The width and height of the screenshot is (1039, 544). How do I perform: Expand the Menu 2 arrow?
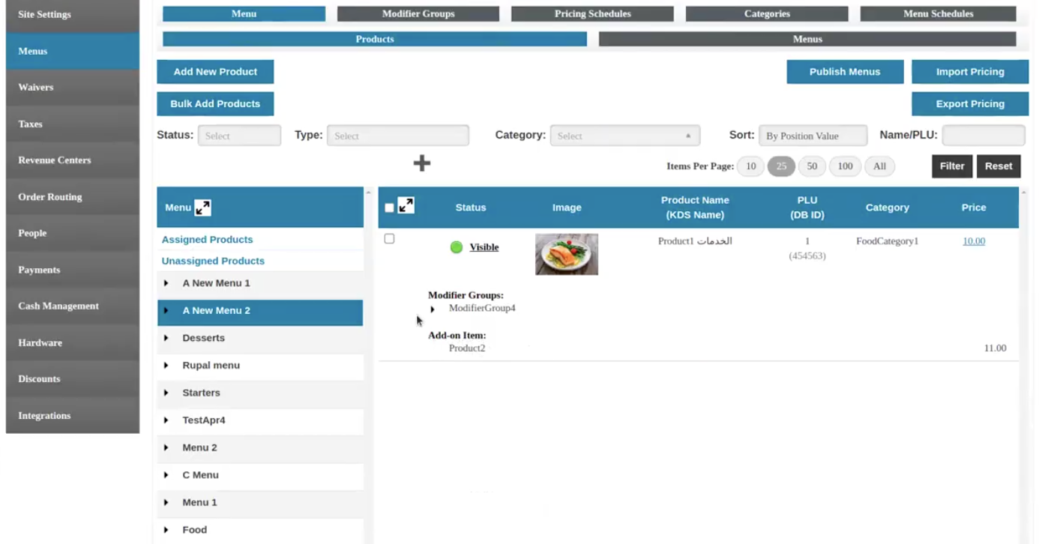166,447
